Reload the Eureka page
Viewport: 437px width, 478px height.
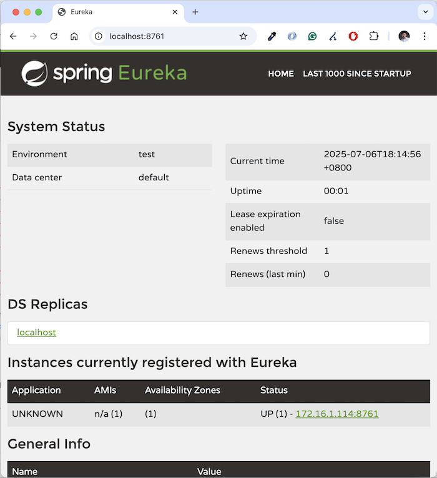click(x=54, y=37)
